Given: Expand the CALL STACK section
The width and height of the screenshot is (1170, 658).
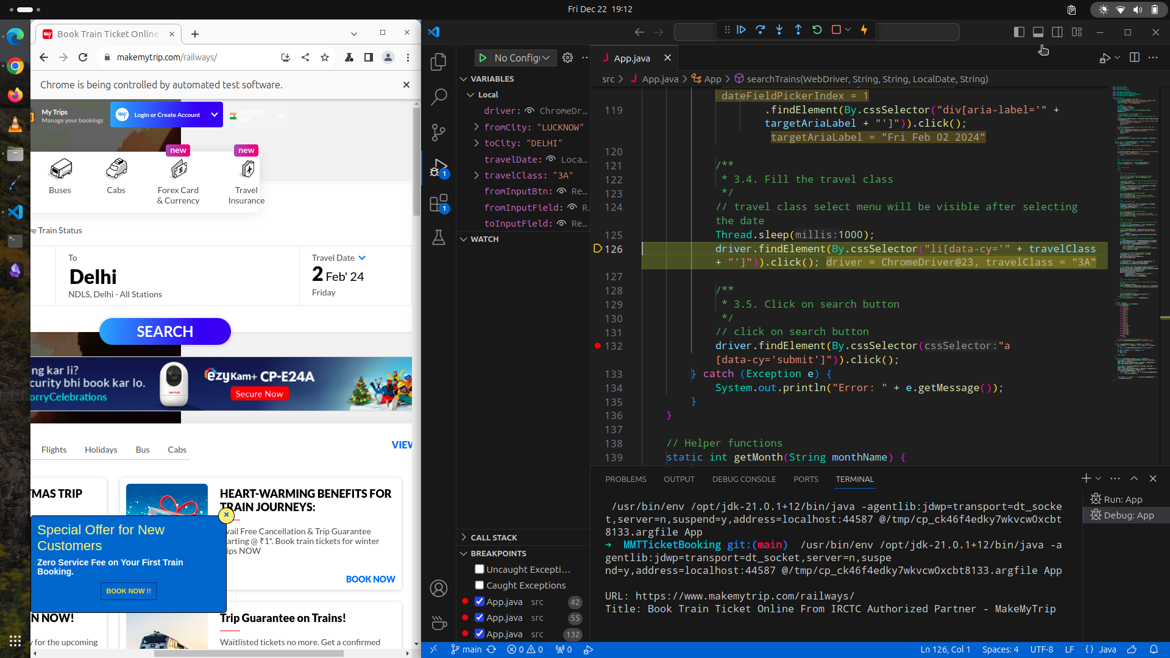Looking at the screenshot, I should 494,537.
